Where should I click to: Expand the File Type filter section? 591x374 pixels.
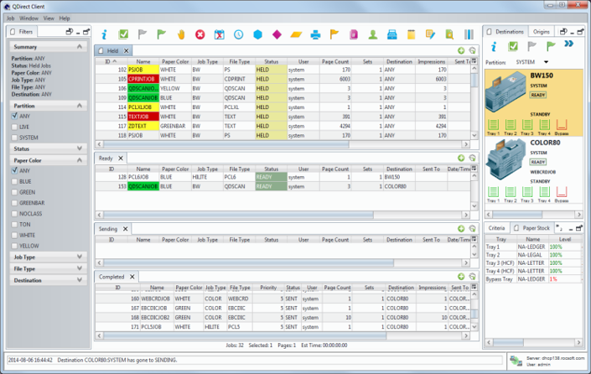[x=80, y=268]
